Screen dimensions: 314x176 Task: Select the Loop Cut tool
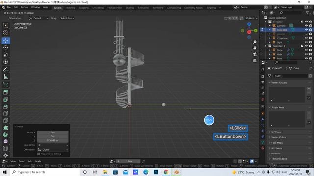pos(6,114)
